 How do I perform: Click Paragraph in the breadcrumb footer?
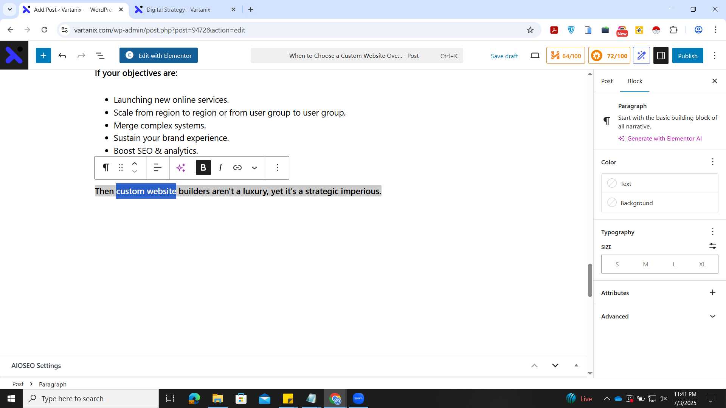point(53,384)
